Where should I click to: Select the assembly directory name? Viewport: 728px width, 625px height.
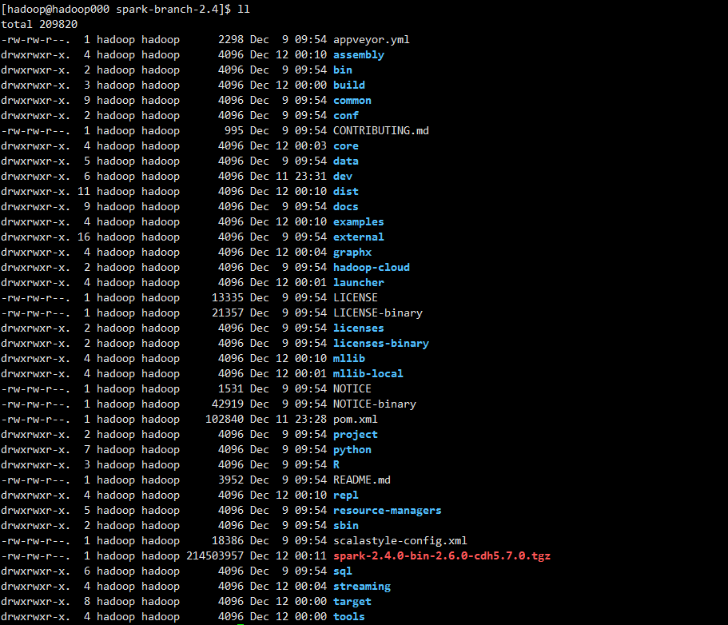[x=359, y=55]
